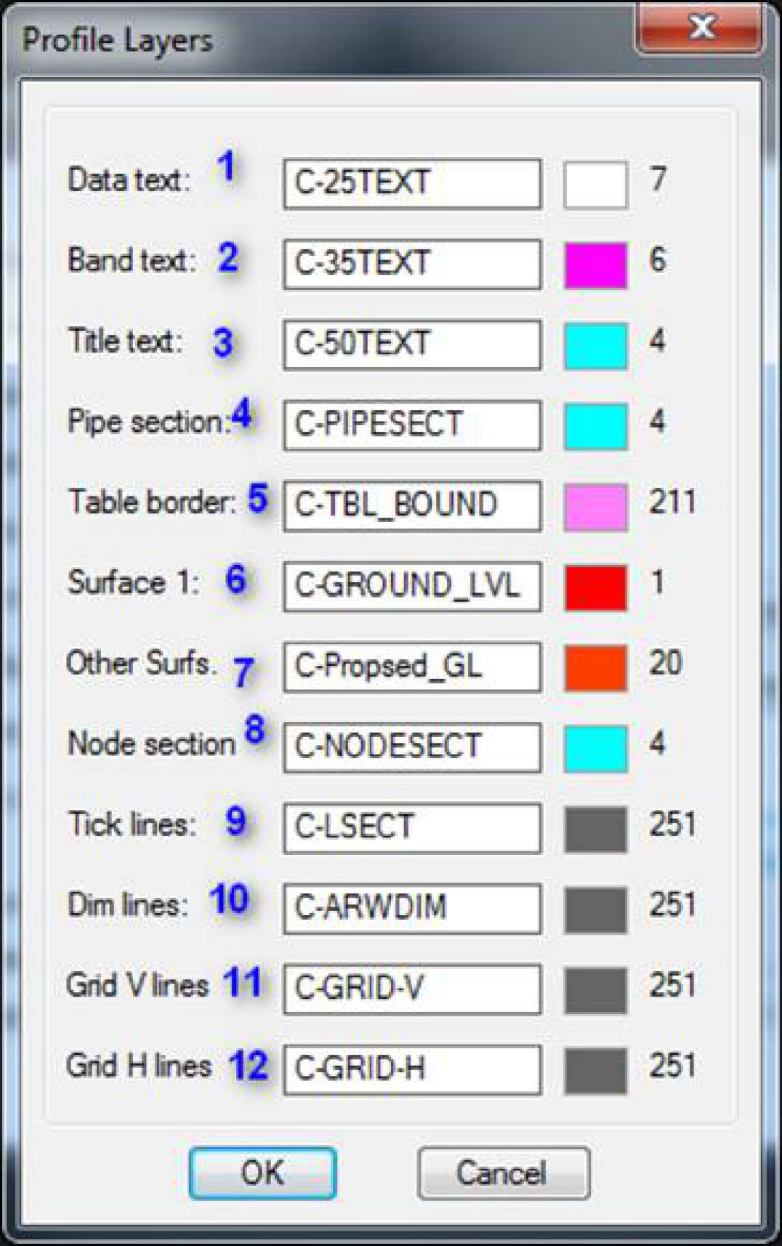Click the C-ARWDIM Dim lines field
Image resolution: width=782 pixels, height=1246 pixels.
(x=412, y=909)
